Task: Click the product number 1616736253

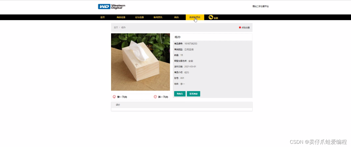Action: [191, 44]
